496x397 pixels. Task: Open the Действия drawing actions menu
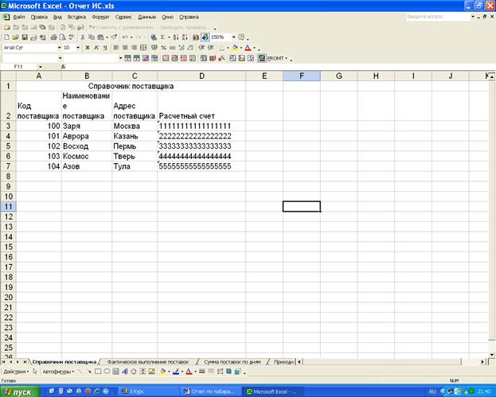16,372
